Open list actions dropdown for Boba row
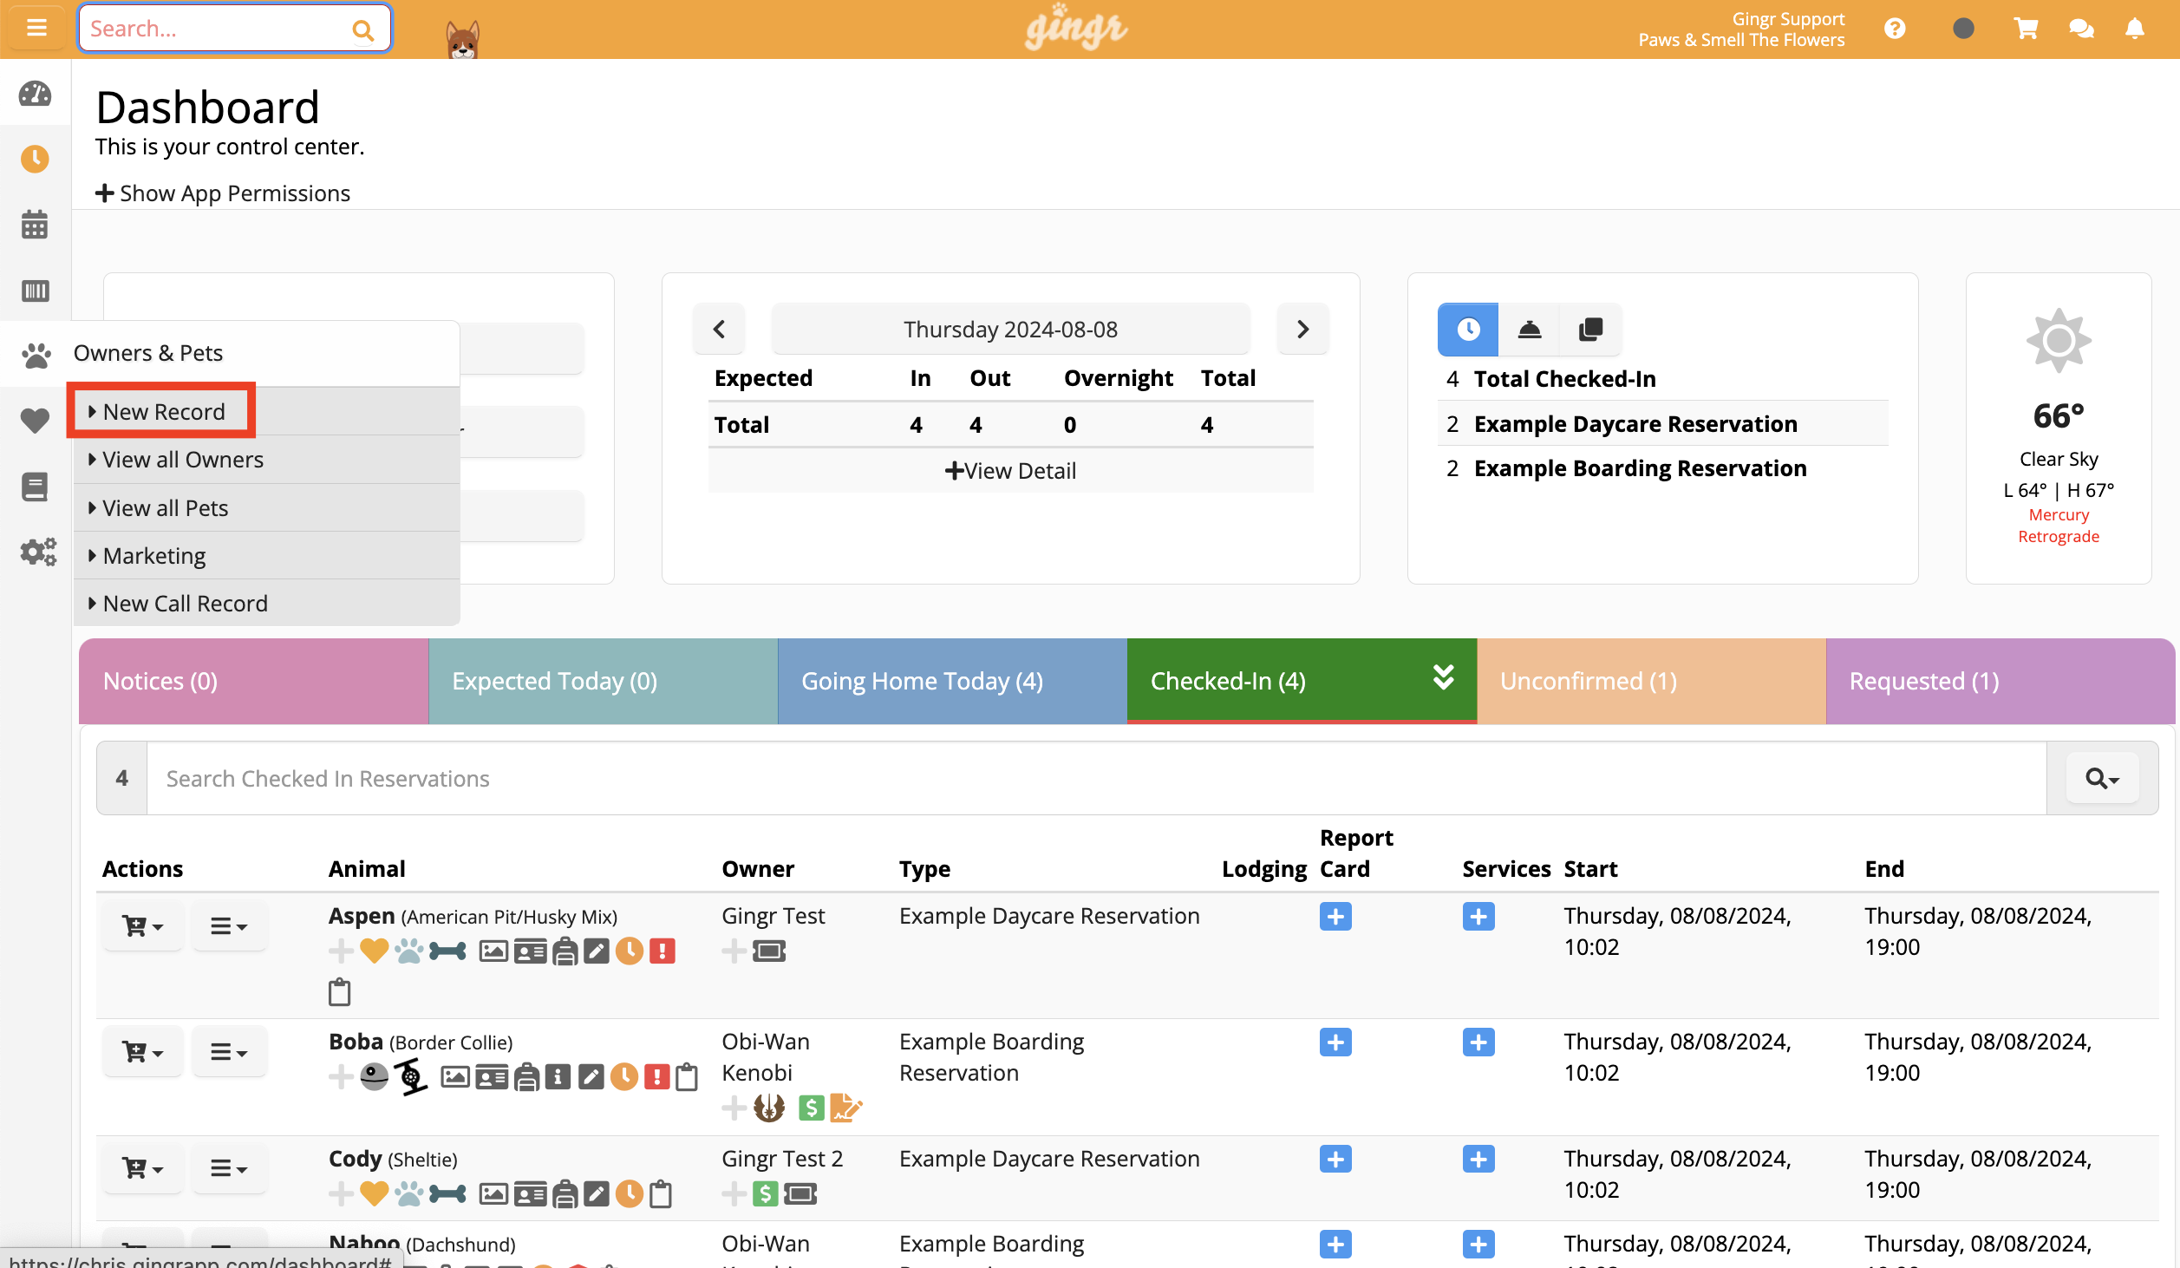This screenshot has width=2180, height=1268. (229, 1052)
